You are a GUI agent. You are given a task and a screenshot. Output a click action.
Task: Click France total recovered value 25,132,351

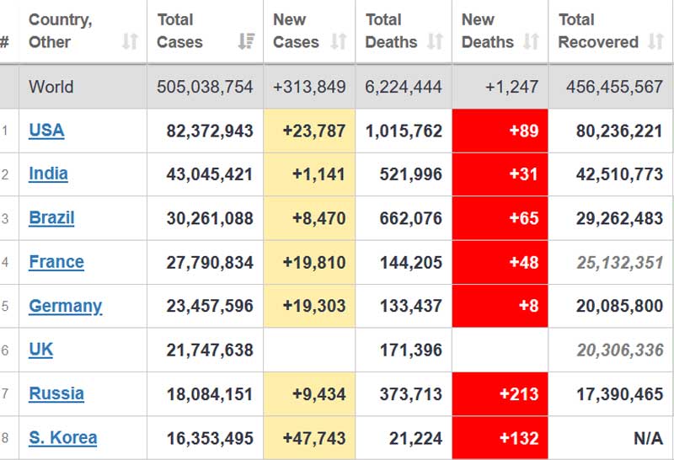tap(619, 262)
